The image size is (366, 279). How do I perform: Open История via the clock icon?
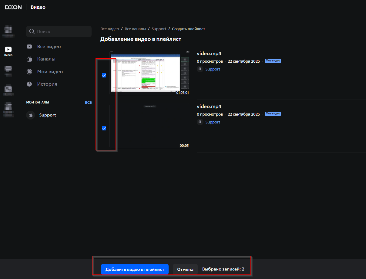(x=29, y=84)
